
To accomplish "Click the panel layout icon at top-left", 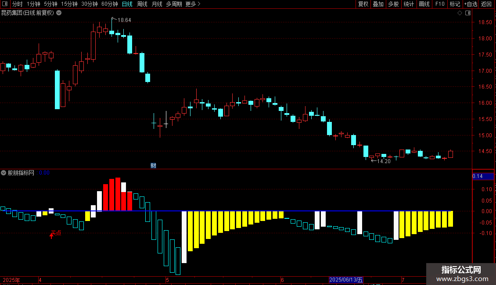I will (5, 4).
